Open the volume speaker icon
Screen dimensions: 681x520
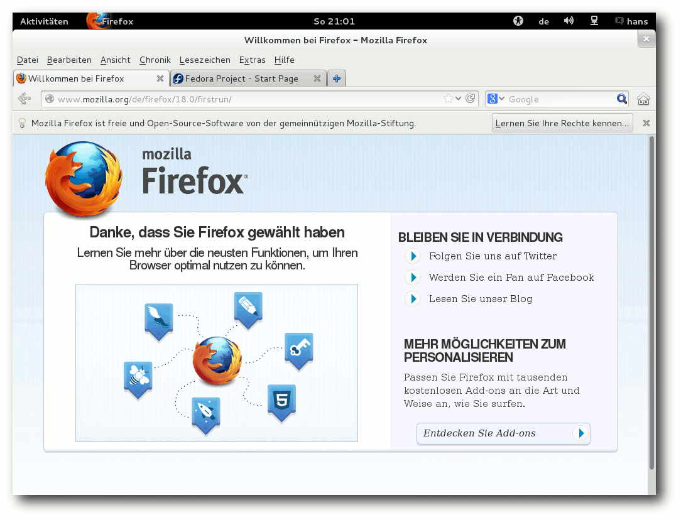(x=569, y=21)
